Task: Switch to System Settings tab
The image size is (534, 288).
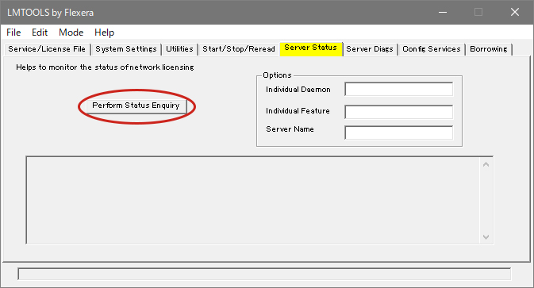Action: (126, 49)
